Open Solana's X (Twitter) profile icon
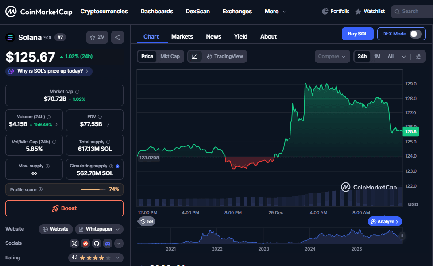The image size is (433, 266). coord(74,243)
